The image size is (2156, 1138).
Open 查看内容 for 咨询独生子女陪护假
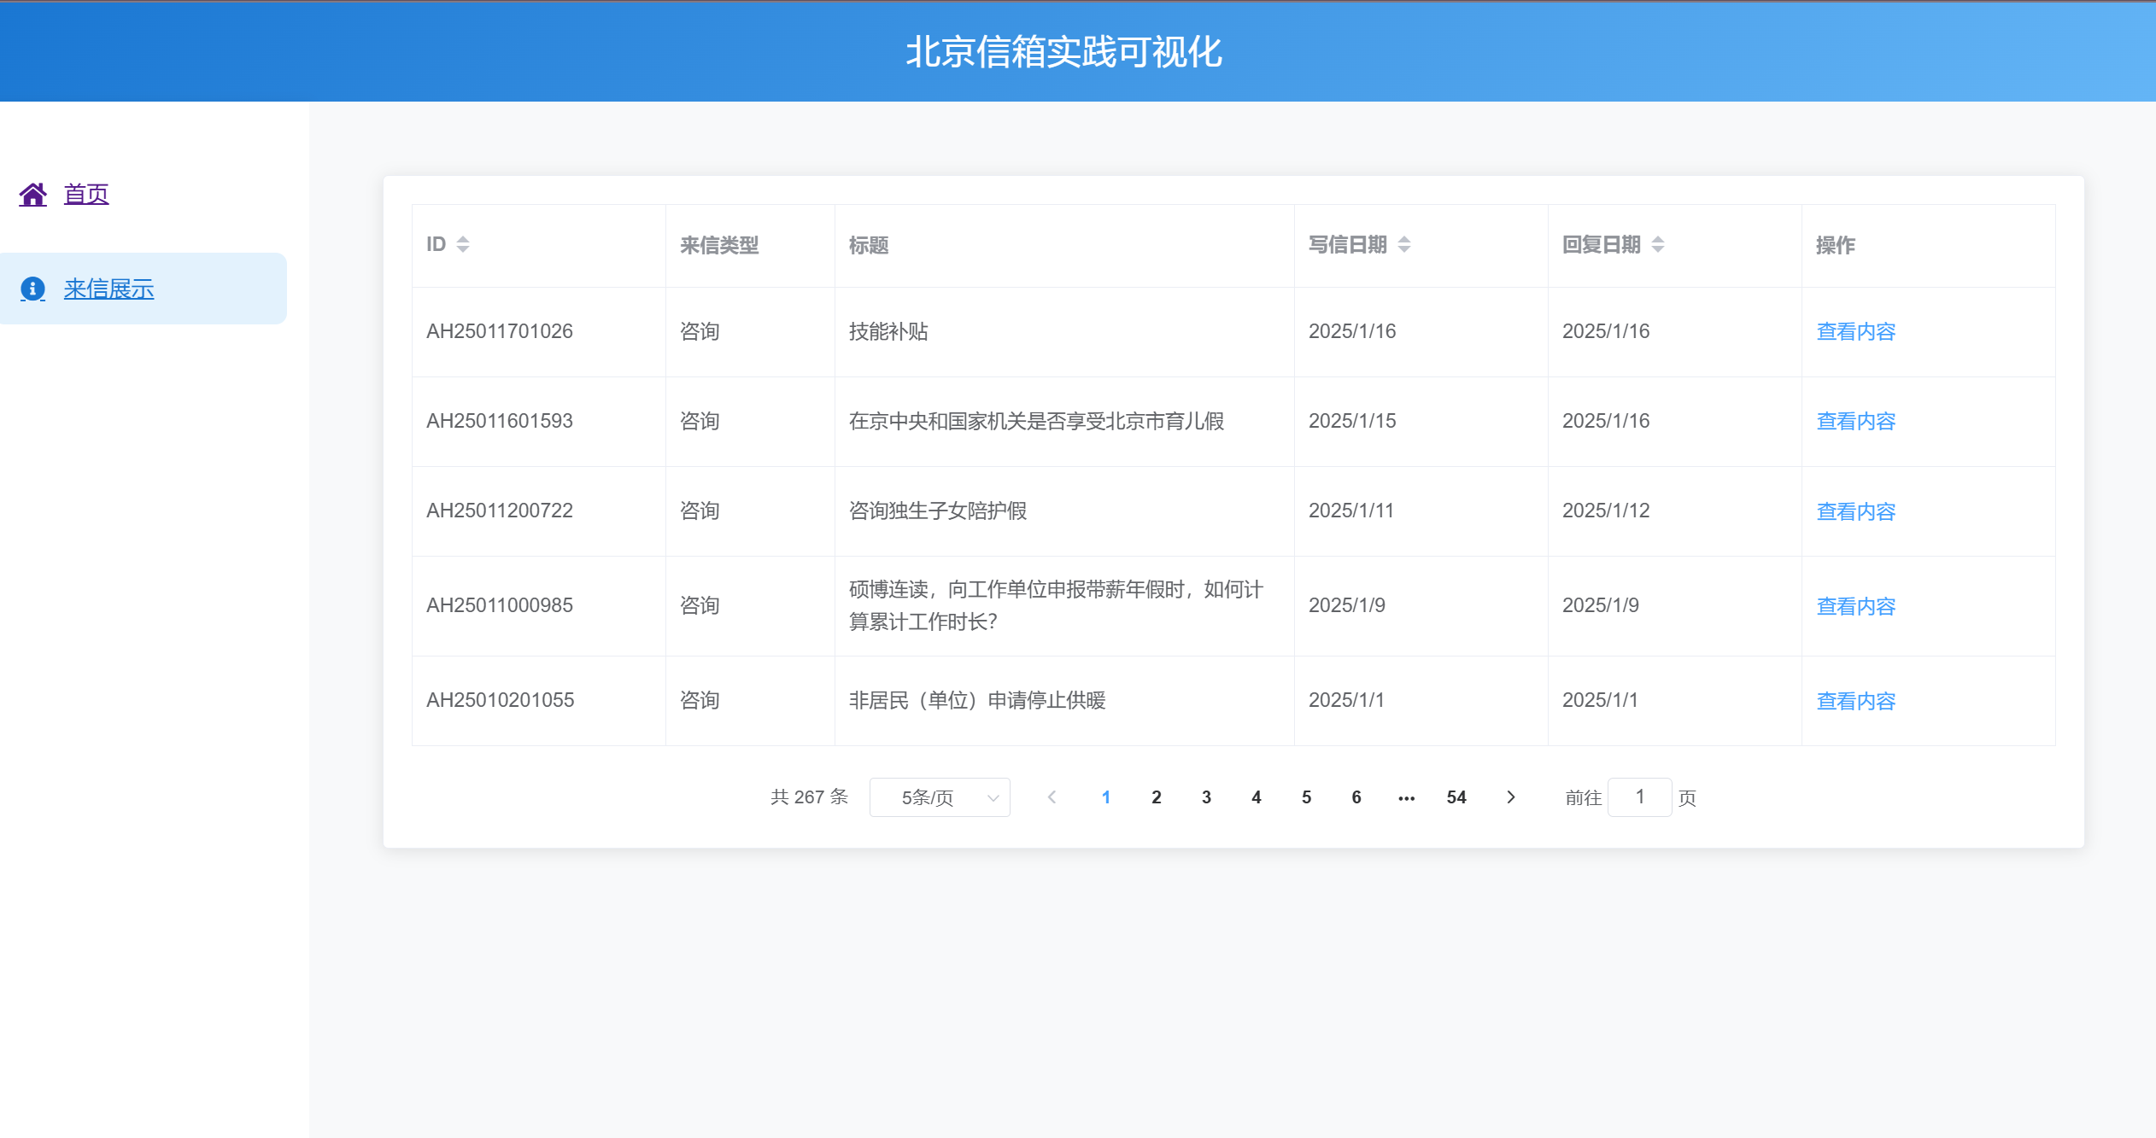1855,511
